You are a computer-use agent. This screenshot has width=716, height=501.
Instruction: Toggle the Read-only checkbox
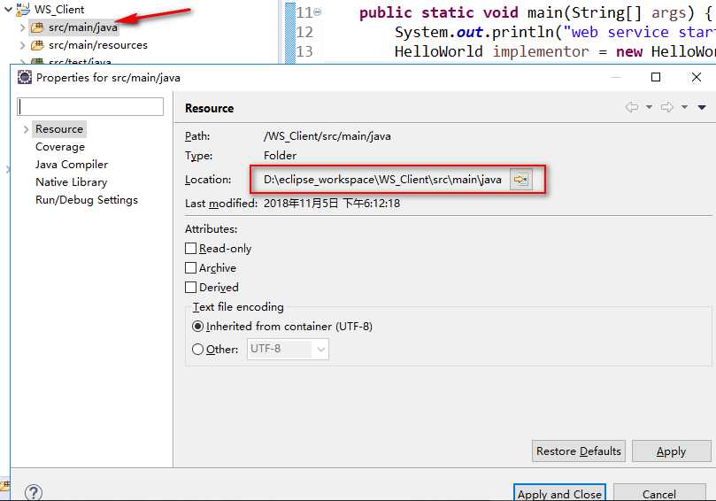coord(190,249)
